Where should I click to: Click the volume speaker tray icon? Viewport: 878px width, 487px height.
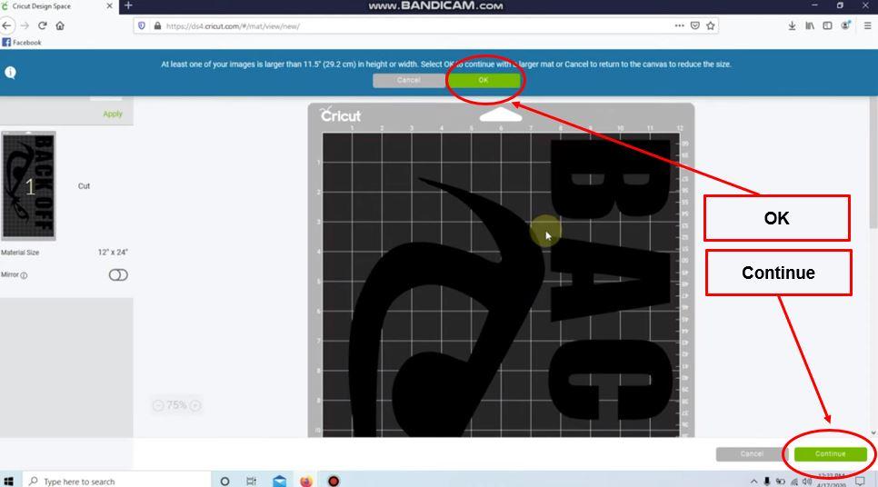pyautogui.click(x=807, y=482)
